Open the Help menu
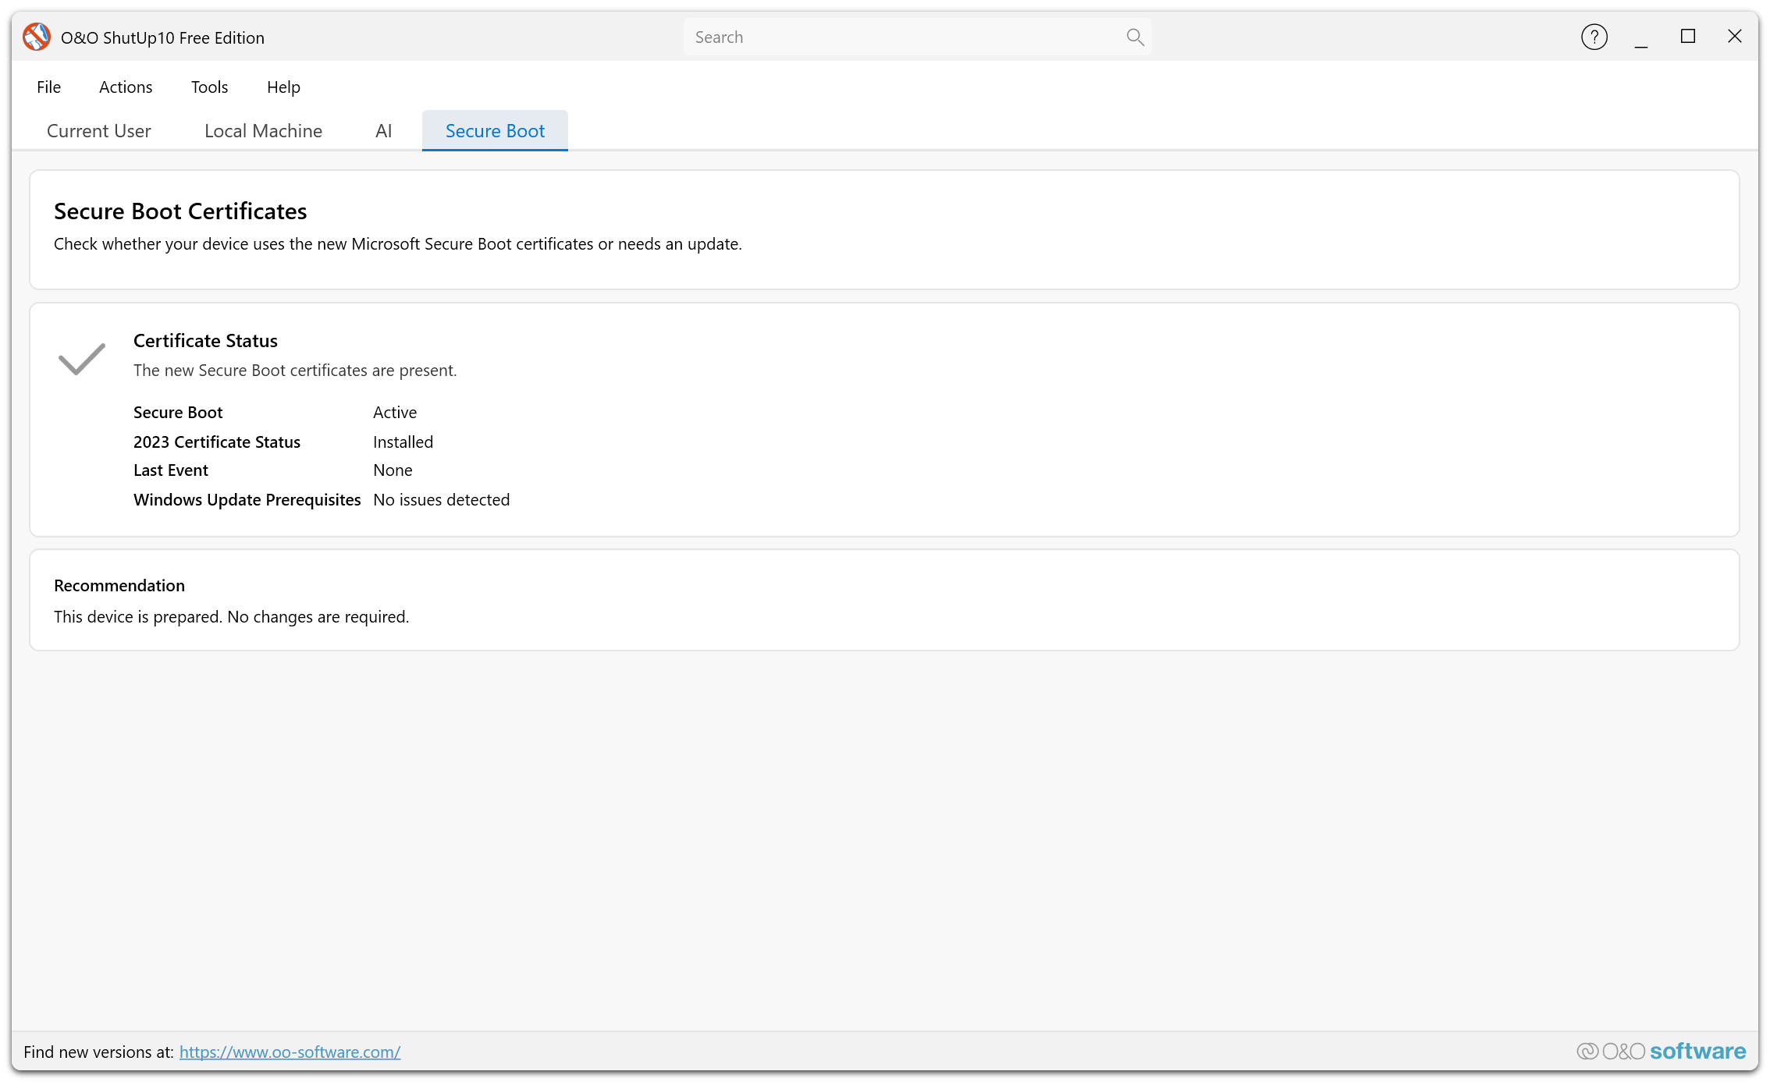Image resolution: width=1770 pixels, height=1082 pixels. pos(283,87)
